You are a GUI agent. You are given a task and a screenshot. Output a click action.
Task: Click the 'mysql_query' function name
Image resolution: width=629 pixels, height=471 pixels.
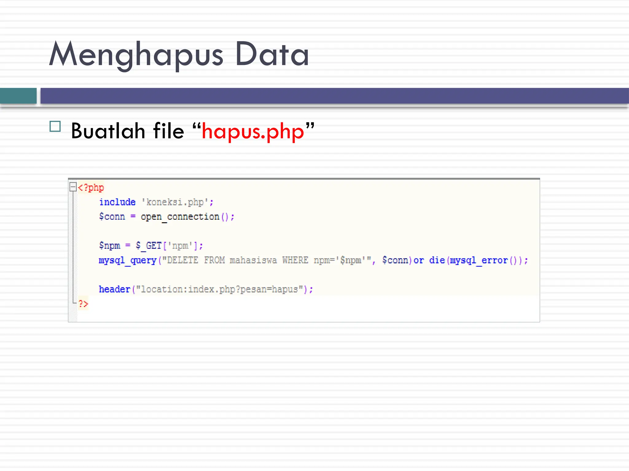127,260
